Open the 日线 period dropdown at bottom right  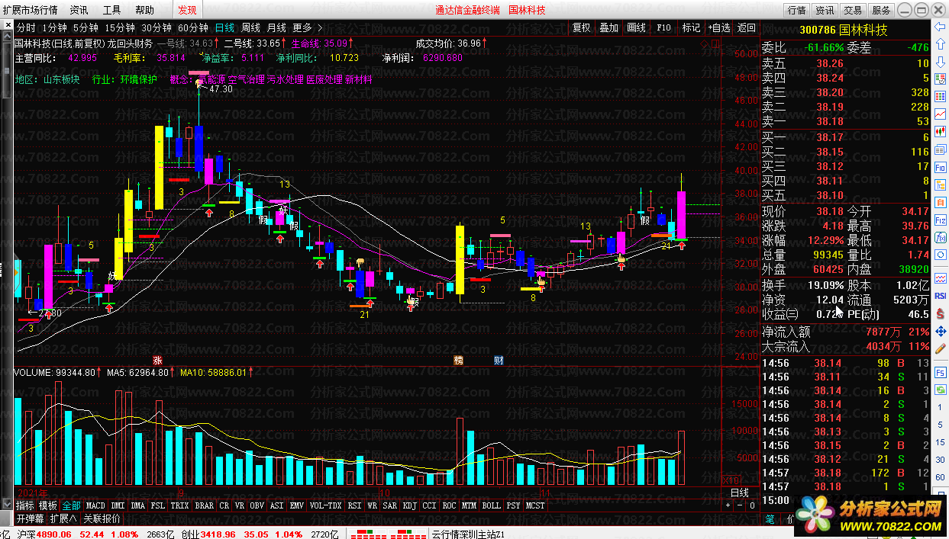click(x=740, y=492)
